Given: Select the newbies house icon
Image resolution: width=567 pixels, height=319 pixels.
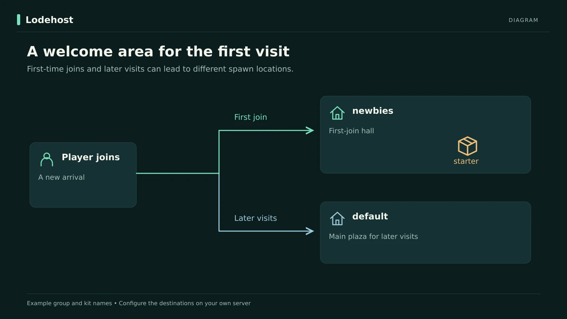Looking at the screenshot, I should [x=337, y=113].
